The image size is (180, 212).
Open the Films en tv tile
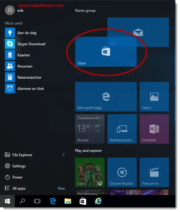tap(154, 172)
